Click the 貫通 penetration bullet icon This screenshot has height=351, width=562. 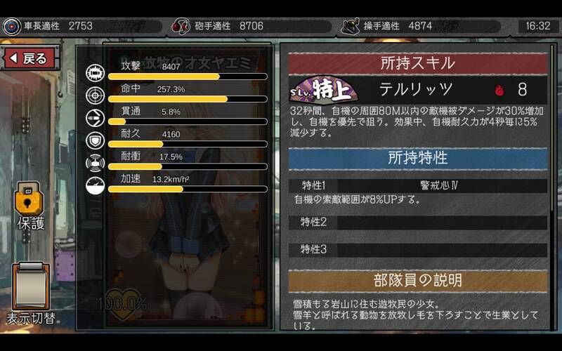[96, 118]
